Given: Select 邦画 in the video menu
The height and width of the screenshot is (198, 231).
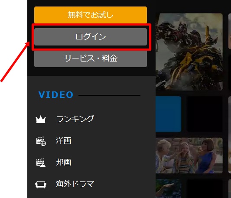Looking at the screenshot, I should coord(64,162).
